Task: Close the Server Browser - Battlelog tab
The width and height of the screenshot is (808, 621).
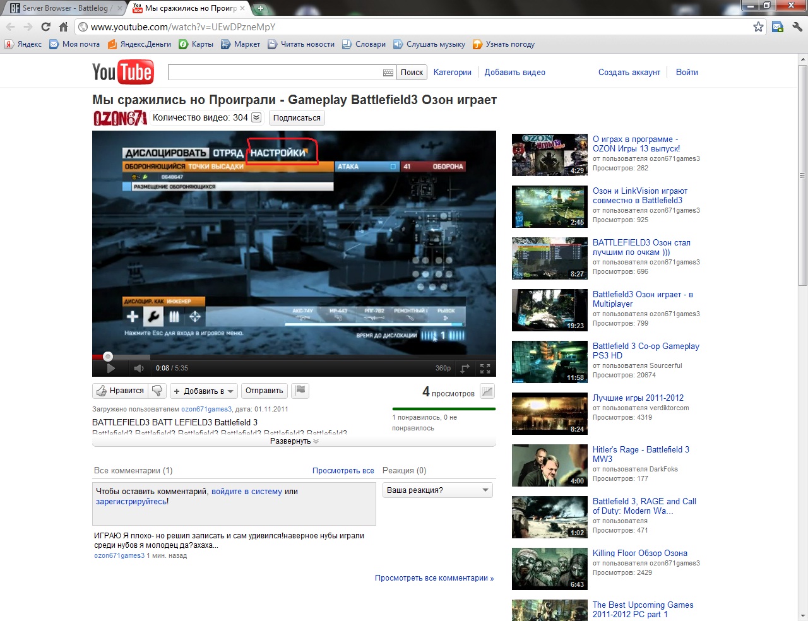Action: (x=120, y=8)
